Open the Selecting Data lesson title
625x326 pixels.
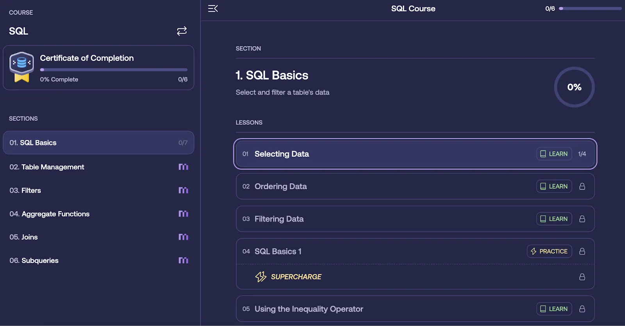(282, 154)
